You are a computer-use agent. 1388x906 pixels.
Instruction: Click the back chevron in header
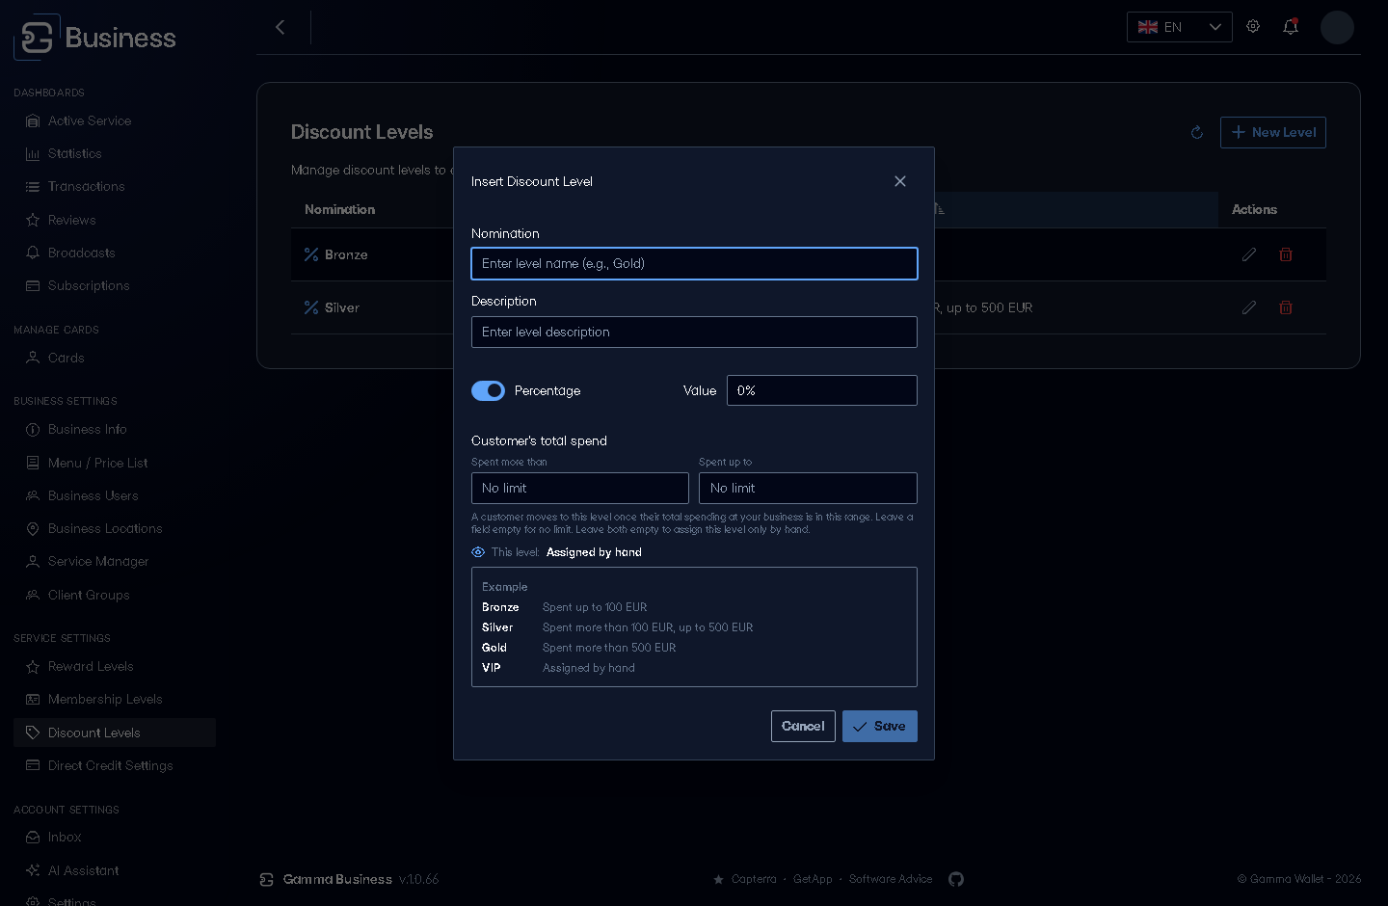click(x=280, y=27)
